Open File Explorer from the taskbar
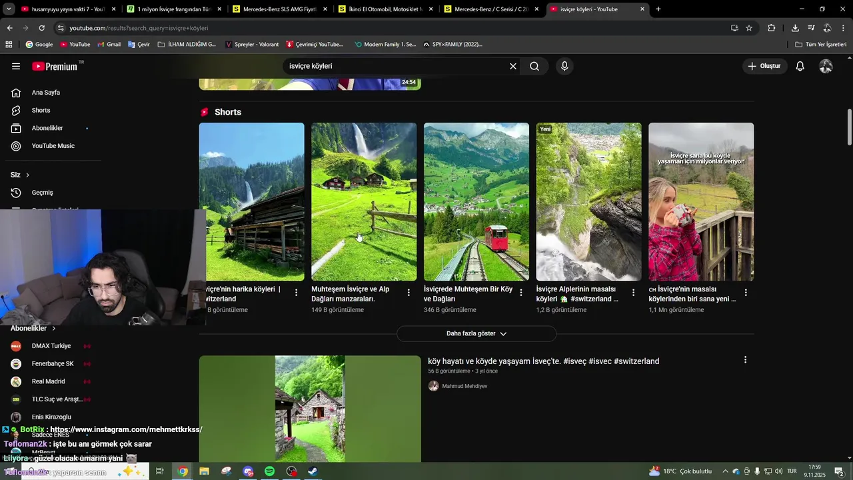This screenshot has height=480, width=853. click(x=204, y=471)
